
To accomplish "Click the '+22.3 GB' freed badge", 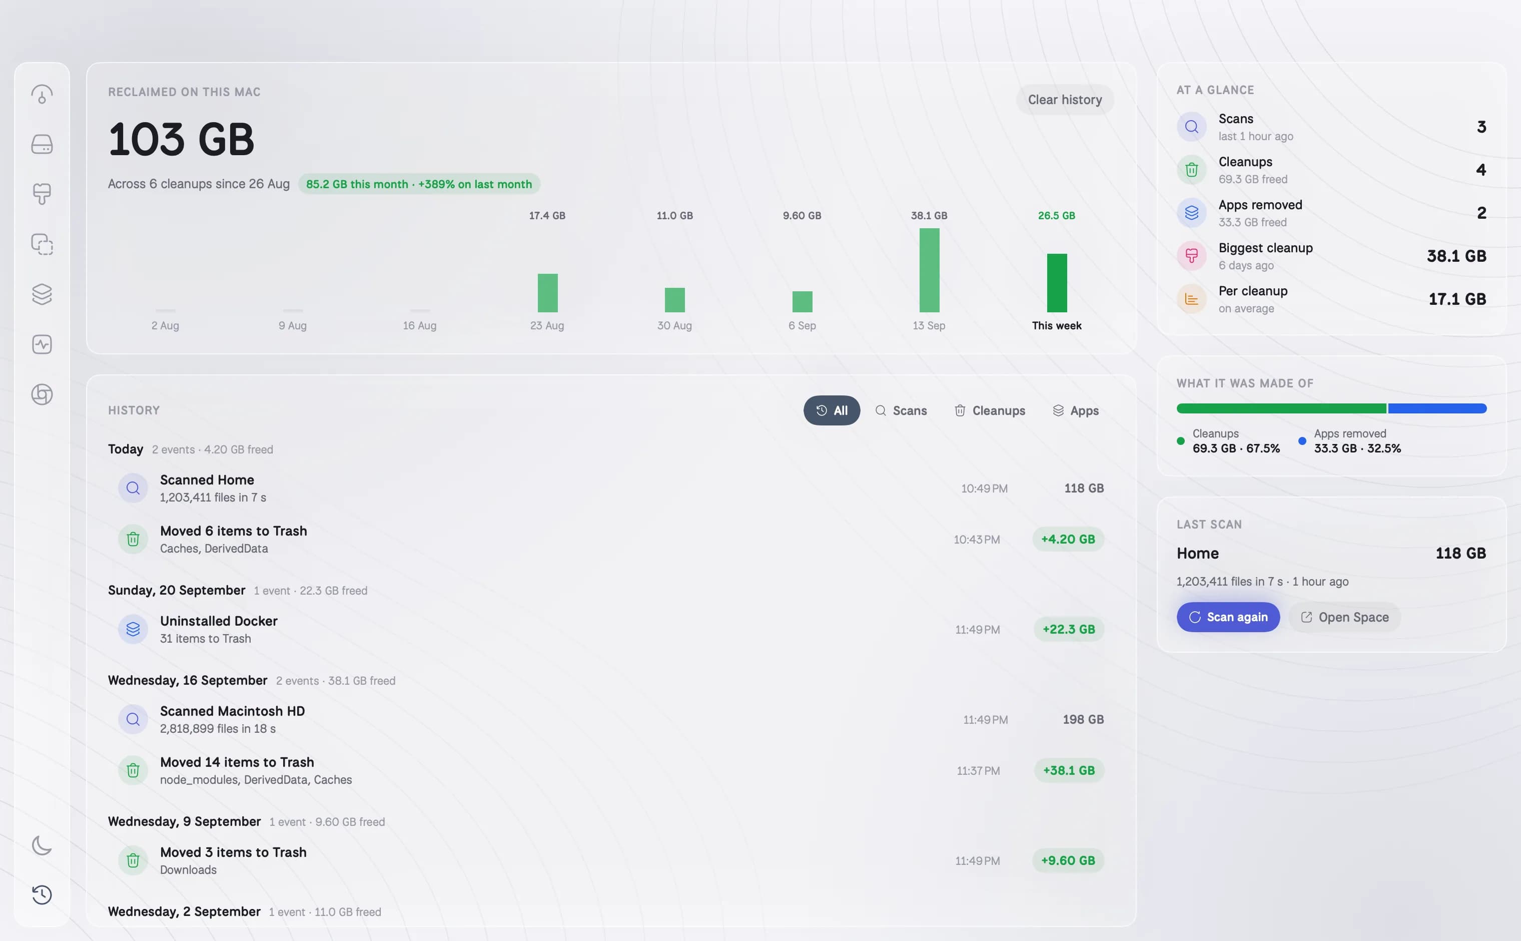I will coord(1069,629).
